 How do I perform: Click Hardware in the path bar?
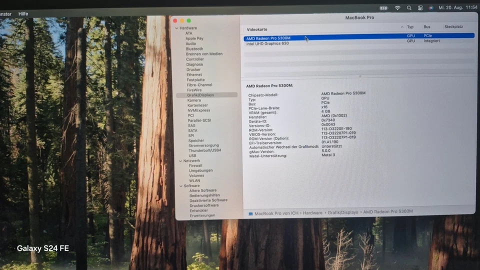[312, 213]
